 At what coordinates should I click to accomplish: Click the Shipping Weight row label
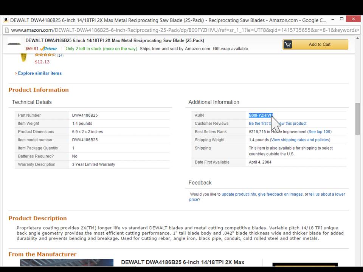[x=209, y=140]
